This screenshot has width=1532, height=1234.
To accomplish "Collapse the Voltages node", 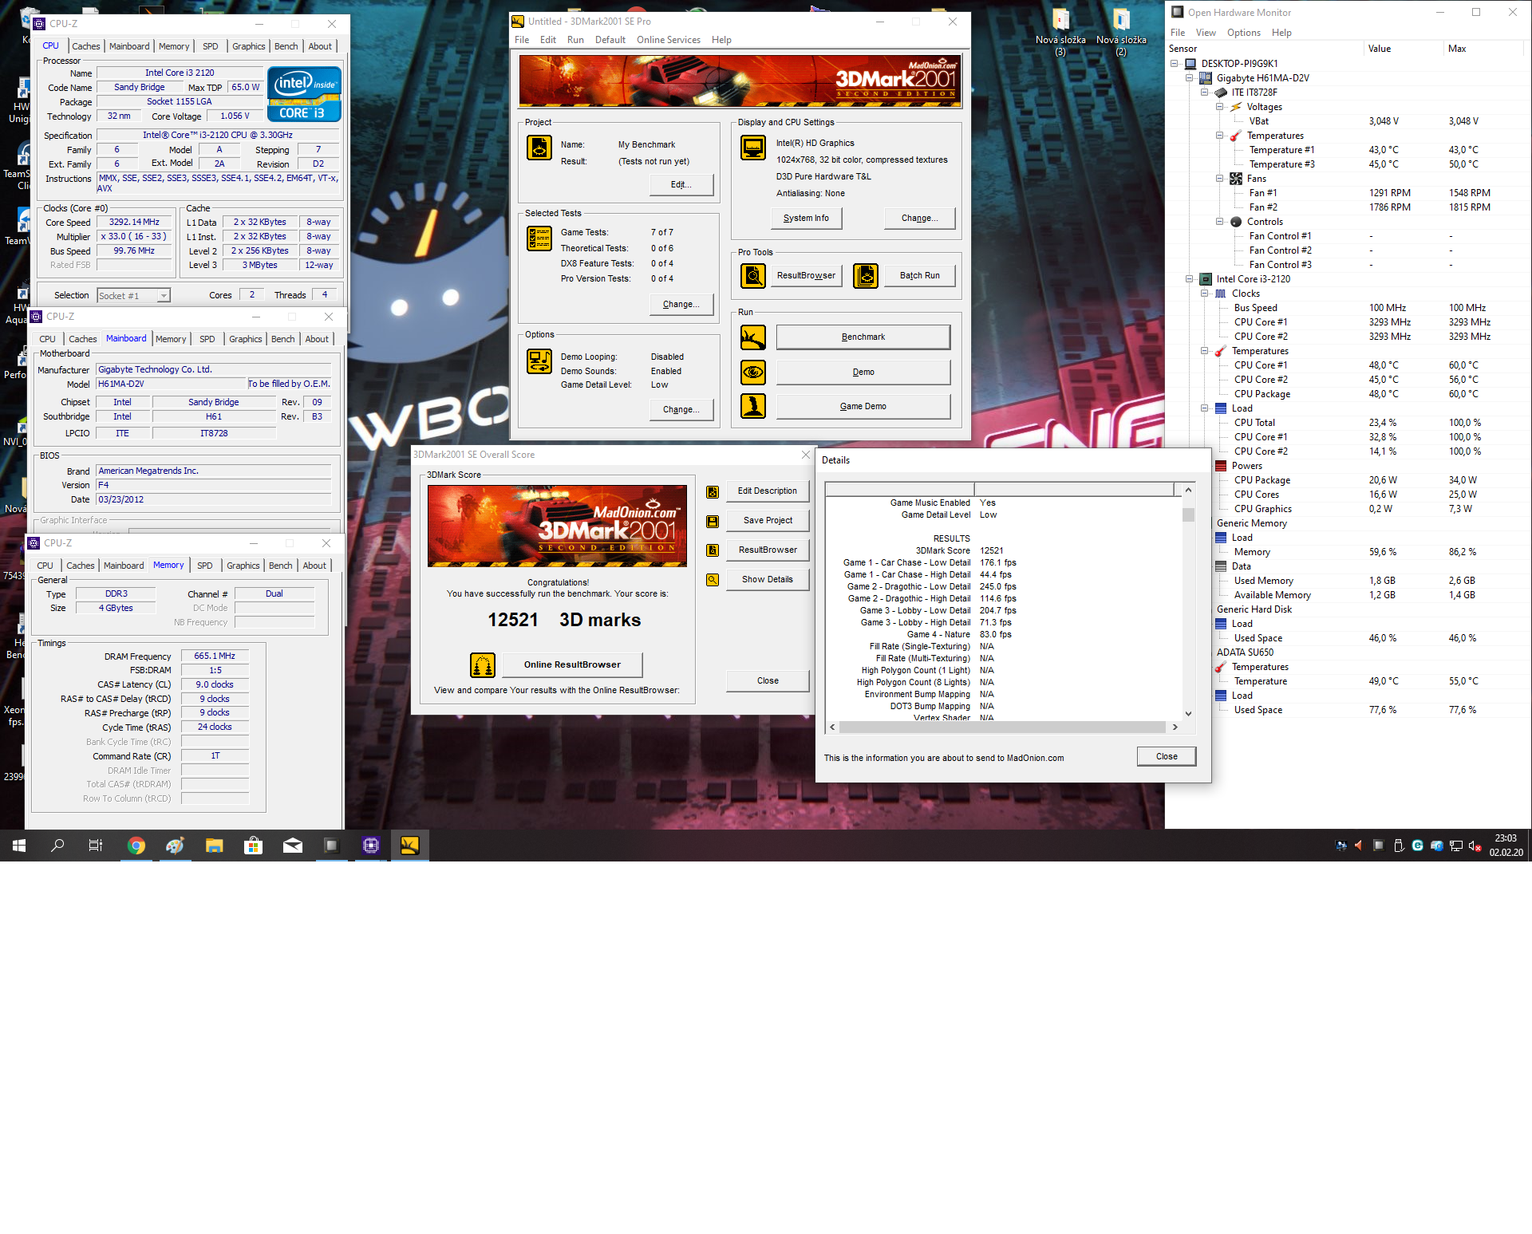I will (x=1220, y=107).
